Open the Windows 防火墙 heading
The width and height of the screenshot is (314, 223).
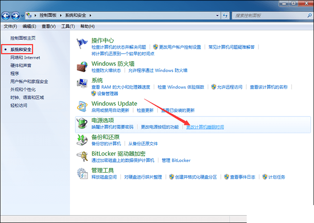click(113, 64)
